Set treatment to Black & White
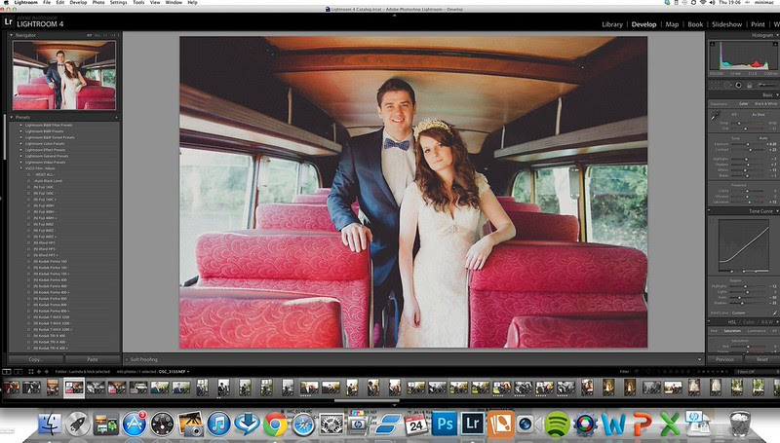This screenshot has width=780, height=443. [765, 104]
